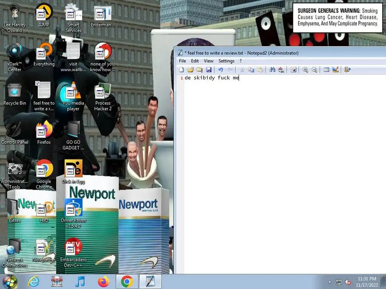The width and height of the screenshot is (386, 289).
Task: Open the ? help menu
Action: [x=241, y=61]
